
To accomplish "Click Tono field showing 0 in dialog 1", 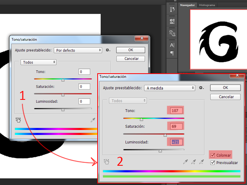I will (84, 72).
